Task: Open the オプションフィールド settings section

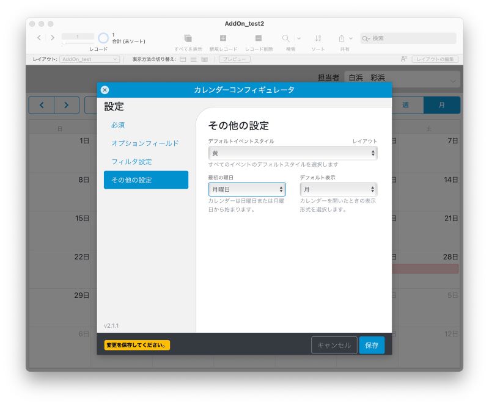Action: point(145,143)
